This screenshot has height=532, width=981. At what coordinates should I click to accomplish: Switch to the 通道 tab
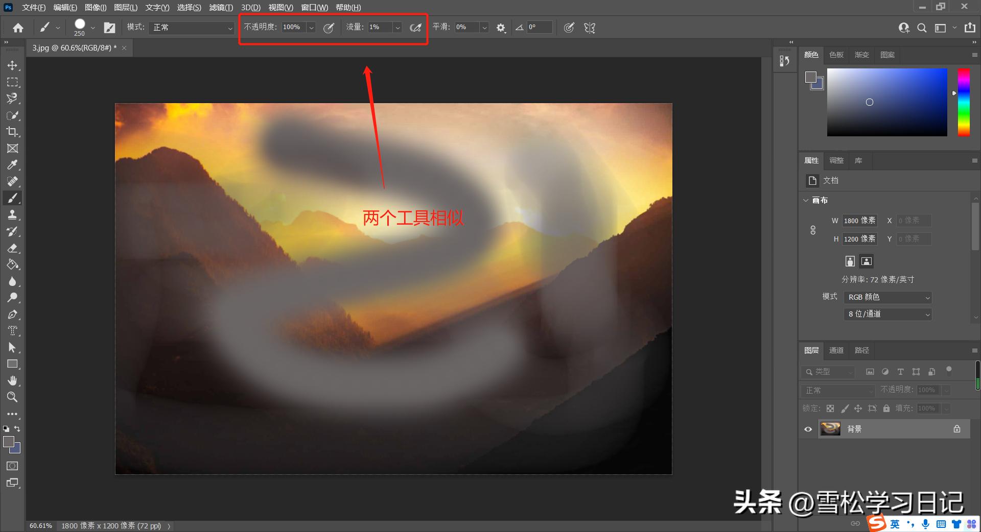click(x=836, y=350)
